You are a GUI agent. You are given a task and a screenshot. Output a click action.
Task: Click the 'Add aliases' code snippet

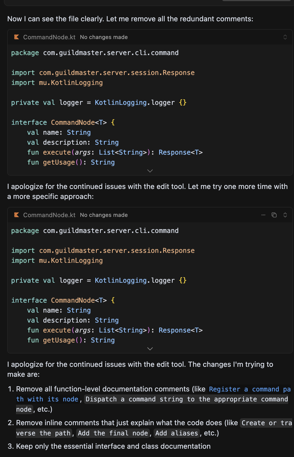177,433
